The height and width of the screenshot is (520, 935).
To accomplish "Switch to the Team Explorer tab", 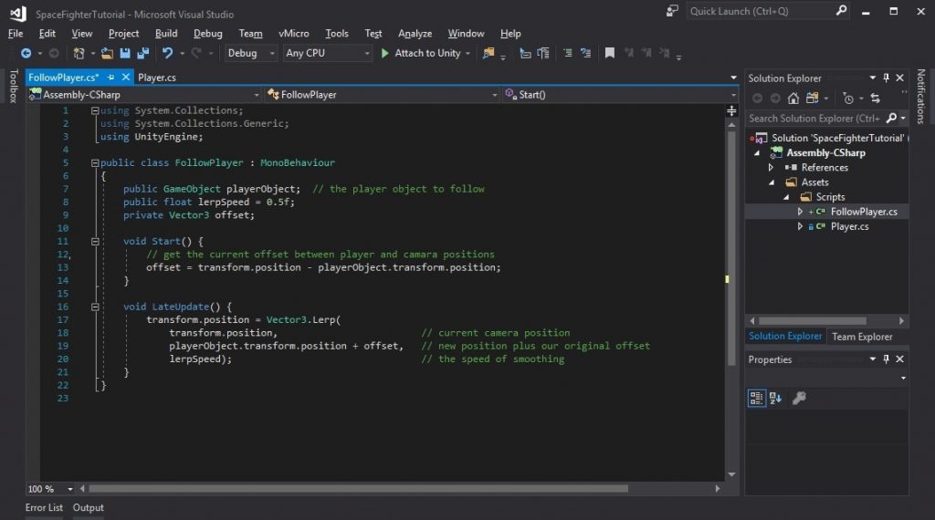I will (x=862, y=337).
